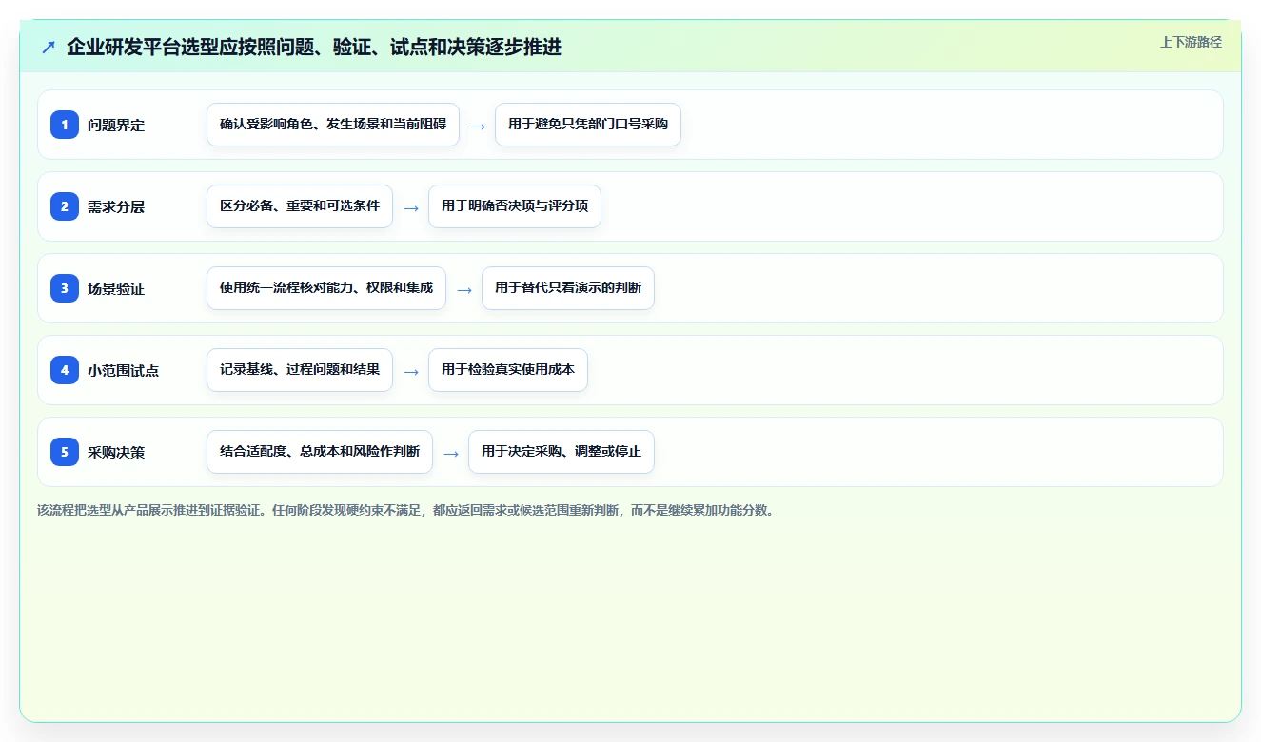
Task: Click the 采购决策 step label
Action: [116, 452]
